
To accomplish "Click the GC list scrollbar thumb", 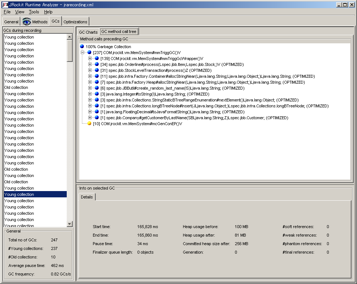I will (70, 51).
